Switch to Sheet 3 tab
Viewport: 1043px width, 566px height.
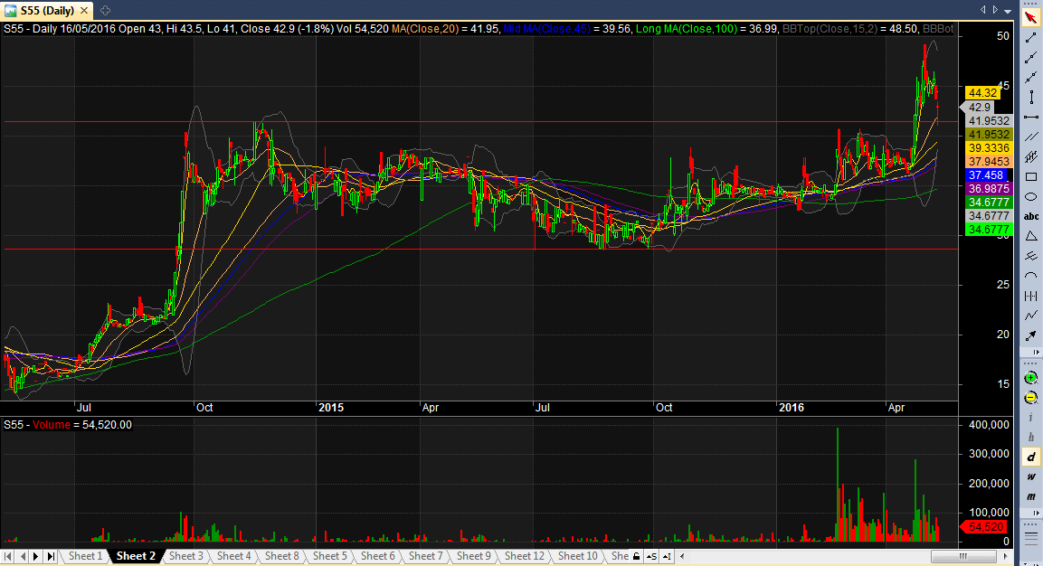click(x=186, y=556)
